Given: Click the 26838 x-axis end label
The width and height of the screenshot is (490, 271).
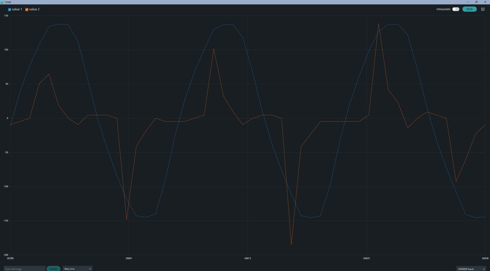Looking at the screenshot, I should point(485,258).
